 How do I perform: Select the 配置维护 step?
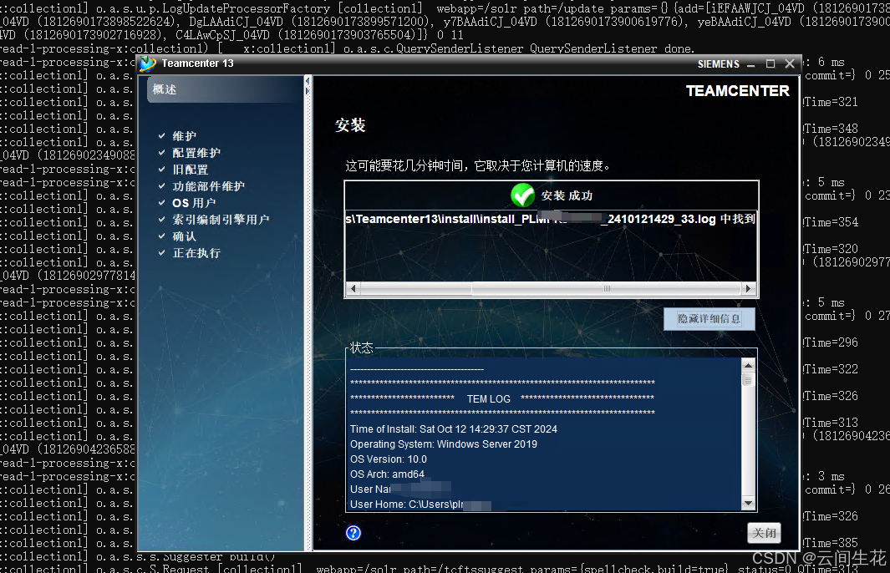click(x=196, y=153)
